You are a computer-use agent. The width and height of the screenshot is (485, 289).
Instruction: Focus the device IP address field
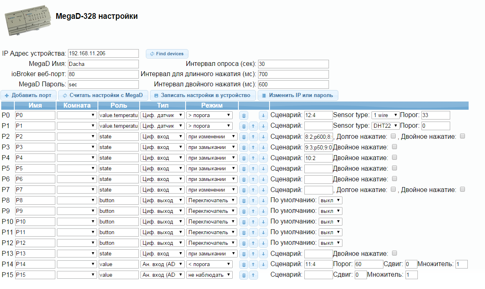(x=103, y=54)
